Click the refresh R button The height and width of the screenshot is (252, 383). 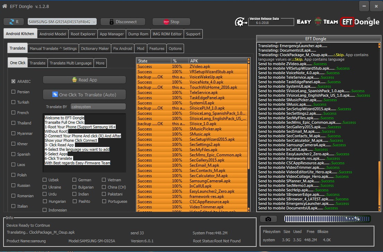click(x=14, y=22)
